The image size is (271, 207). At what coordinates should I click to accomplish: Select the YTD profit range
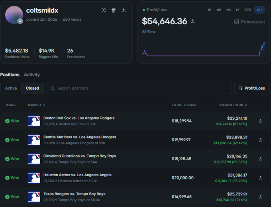tap(248, 10)
